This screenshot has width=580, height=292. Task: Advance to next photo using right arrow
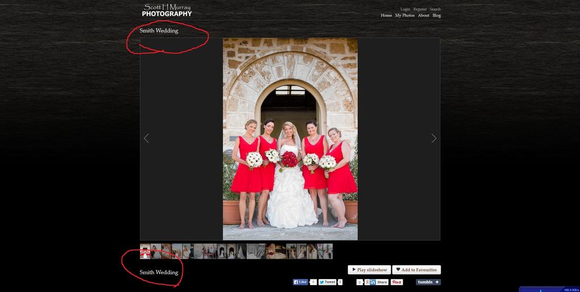434,138
